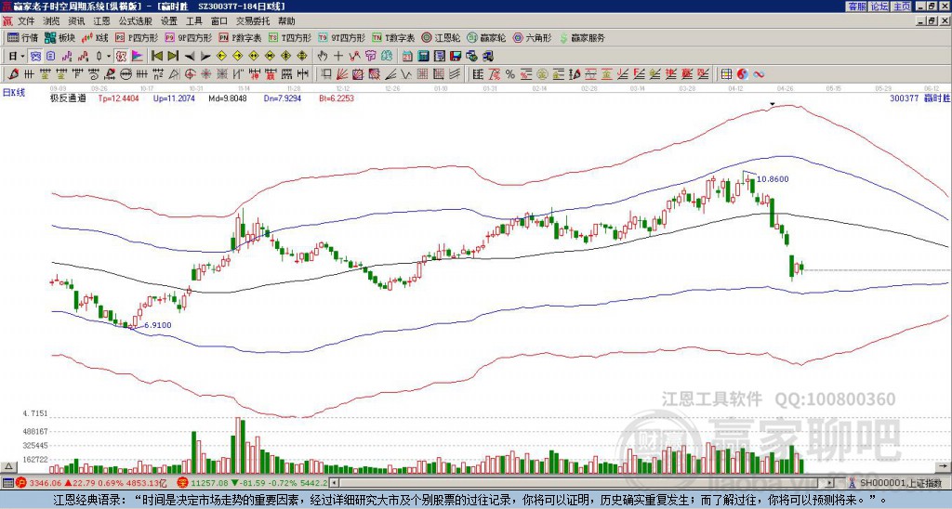952x509 pixels.
Task: Select the crosshair cursor tool
Action: 338,56
